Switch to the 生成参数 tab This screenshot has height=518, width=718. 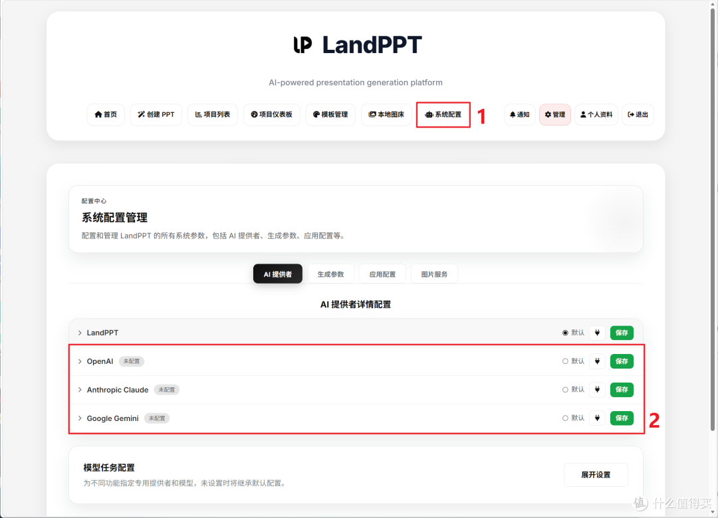(330, 274)
